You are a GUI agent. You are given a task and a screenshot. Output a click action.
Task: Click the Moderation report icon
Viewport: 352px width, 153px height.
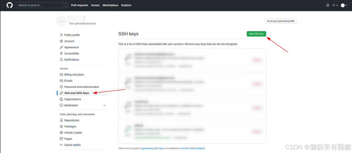click(x=61, y=105)
